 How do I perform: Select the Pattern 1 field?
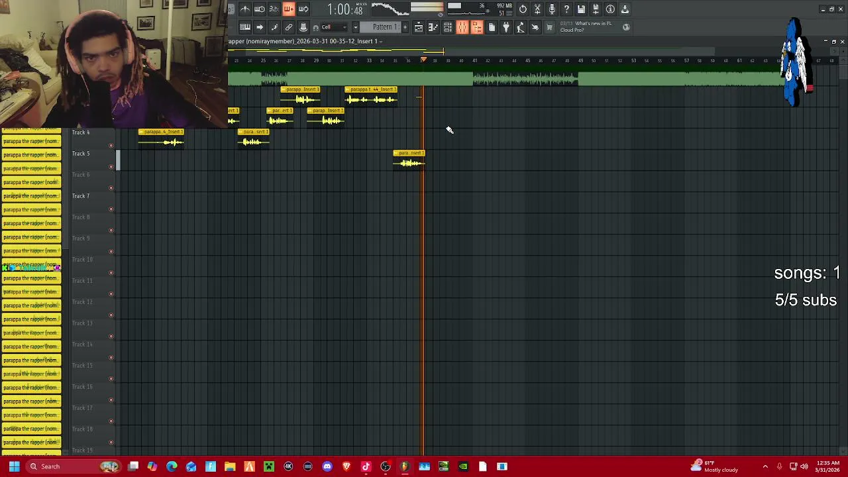380,27
